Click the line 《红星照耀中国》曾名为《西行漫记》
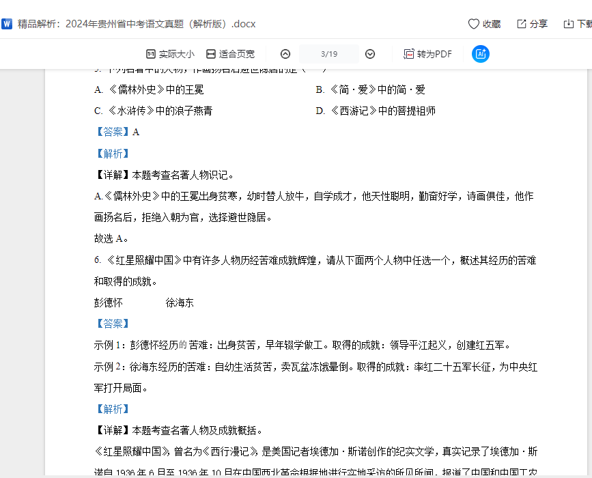 pos(315,451)
